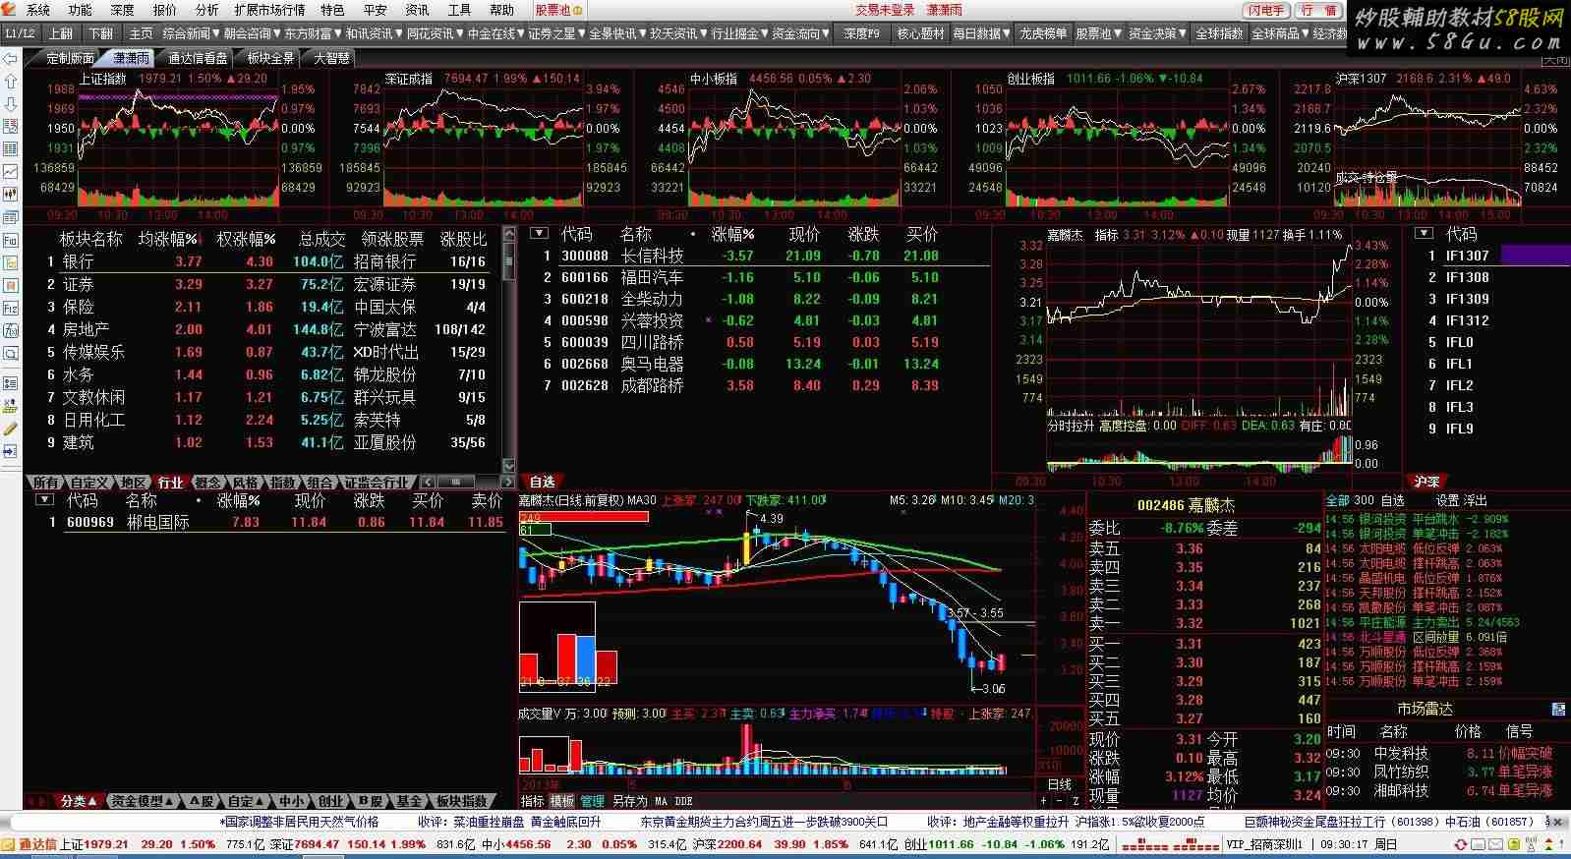Select the 基金 bottom tab
The width and height of the screenshot is (1571, 859).
(x=409, y=801)
